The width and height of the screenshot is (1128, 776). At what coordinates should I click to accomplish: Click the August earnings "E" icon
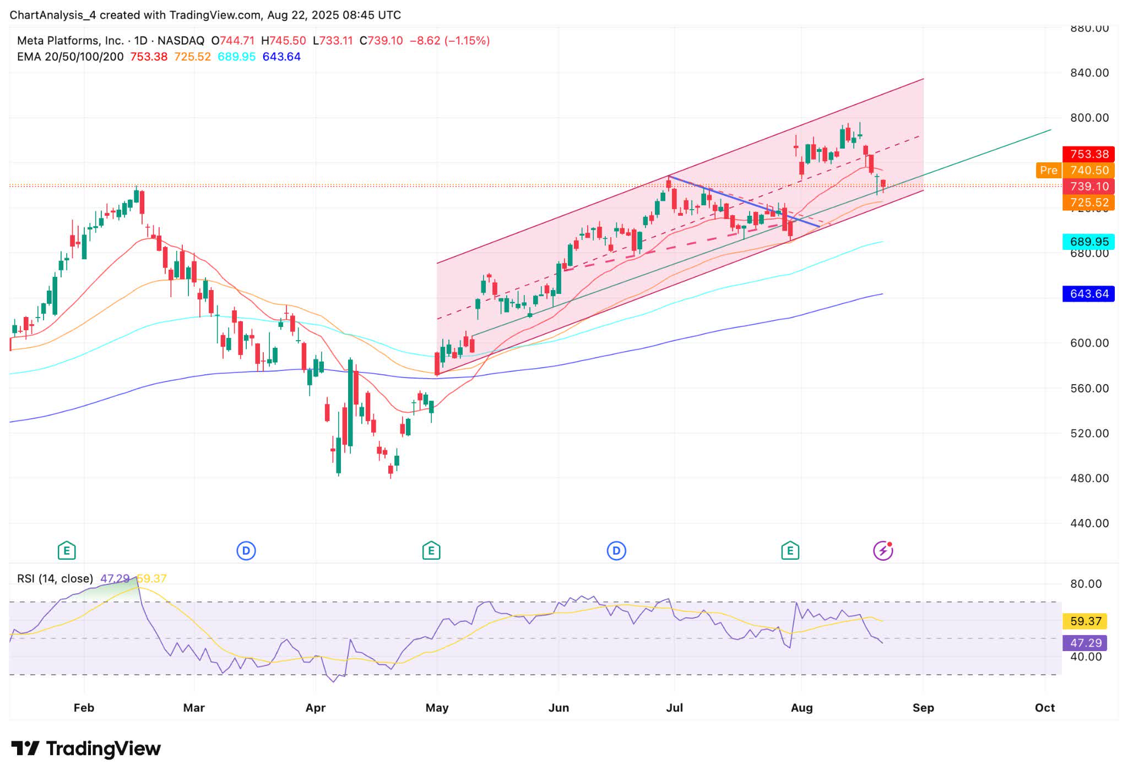[x=790, y=550]
